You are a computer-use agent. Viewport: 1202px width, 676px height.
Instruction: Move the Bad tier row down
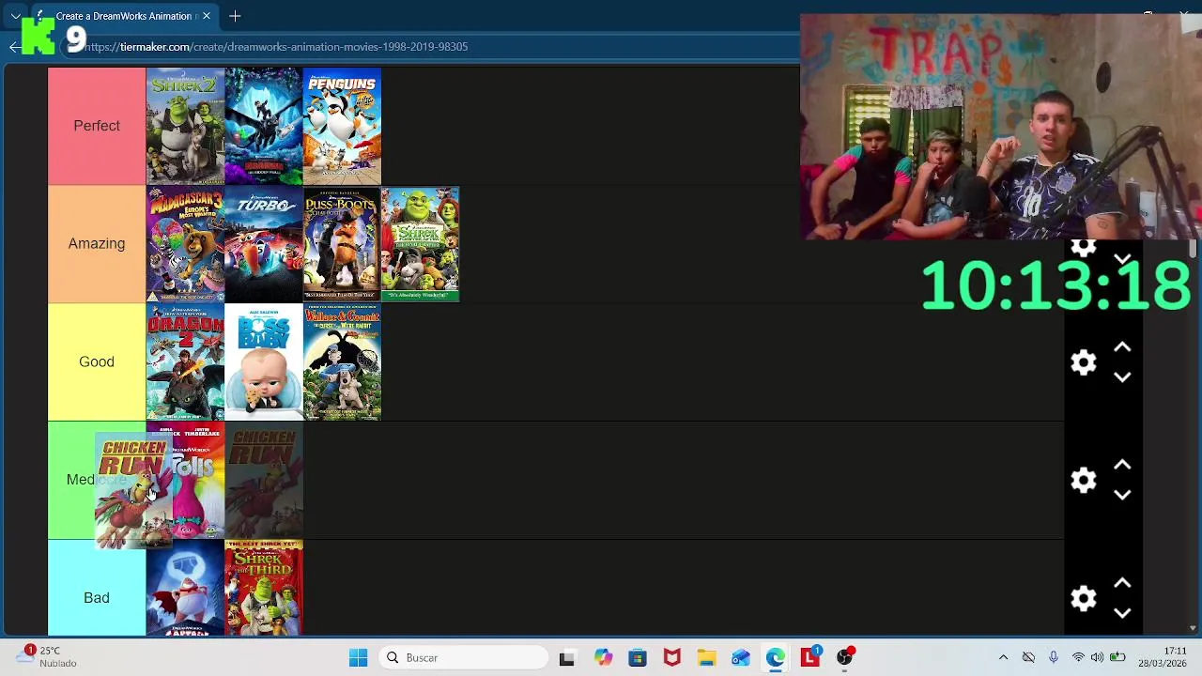1122,614
